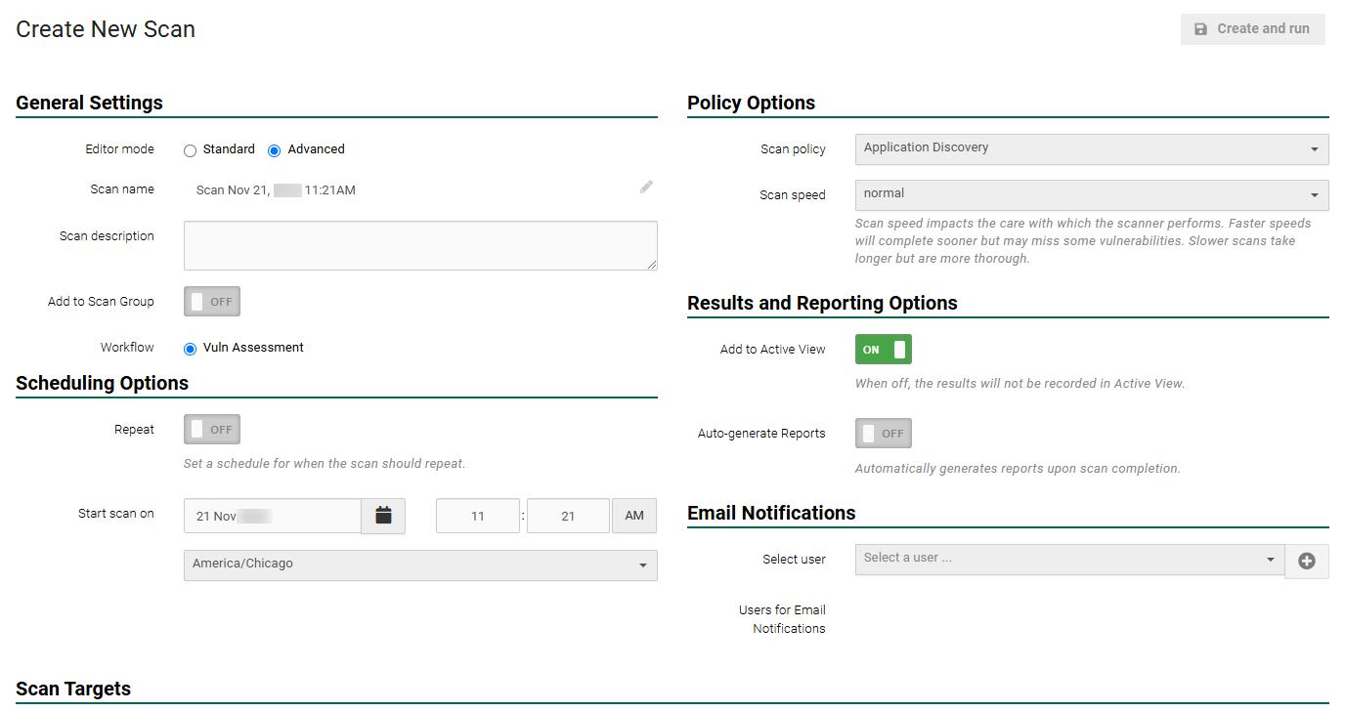
Task: Enable the Add to Scan Group toggle
Action: [x=211, y=301]
